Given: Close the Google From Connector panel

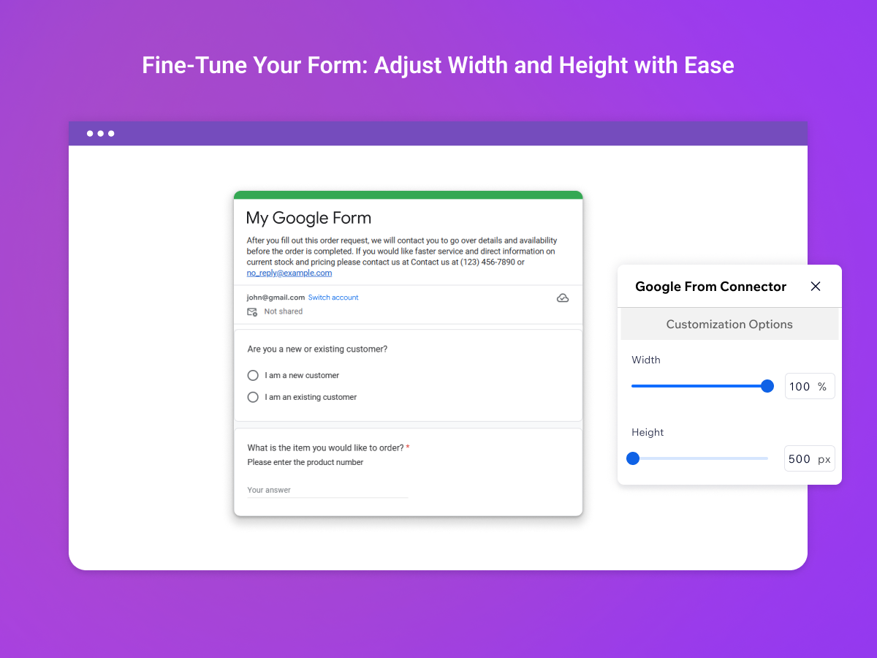Looking at the screenshot, I should (x=816, y=287).
